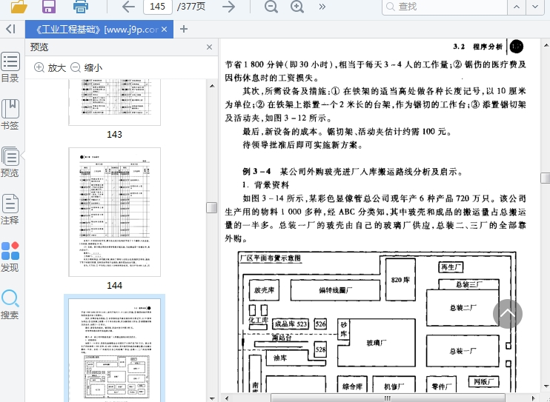Screen dimensions: 550x402
Task: Open the 书签 bookmarks panel
Action: tap(10, 115)
